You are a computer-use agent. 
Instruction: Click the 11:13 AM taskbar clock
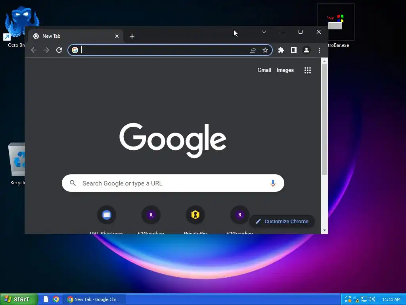click(391, 299)
